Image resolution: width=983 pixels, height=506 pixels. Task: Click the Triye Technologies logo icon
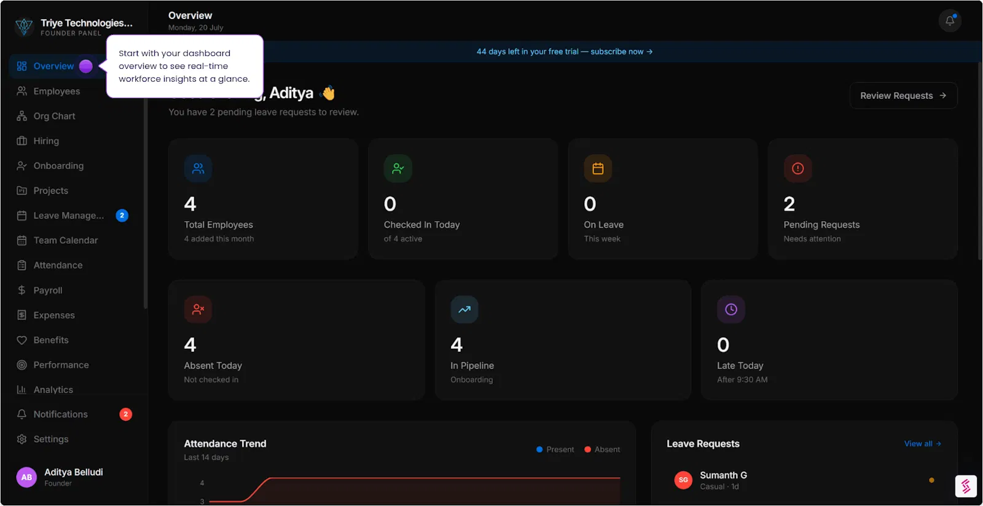[24, 26]
